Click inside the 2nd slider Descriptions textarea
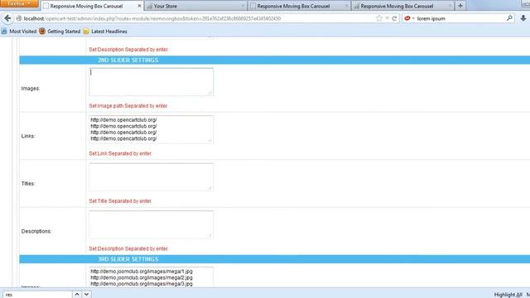 [151, 224]
